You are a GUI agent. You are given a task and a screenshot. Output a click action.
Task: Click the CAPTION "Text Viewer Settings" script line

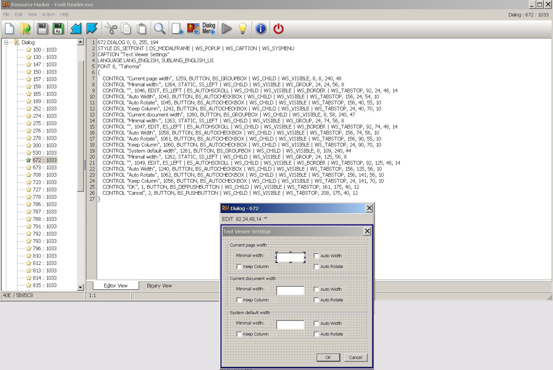133,55
